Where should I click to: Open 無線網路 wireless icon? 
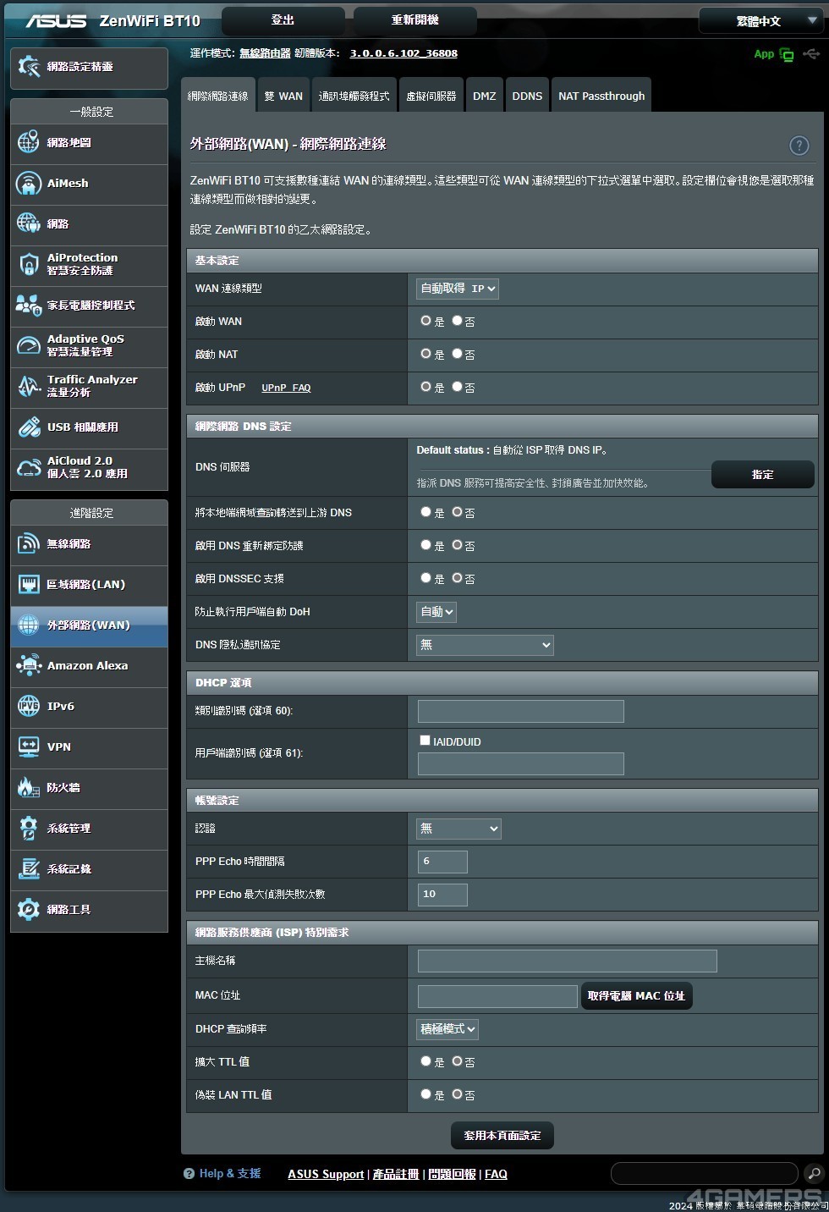pos(29,543)
